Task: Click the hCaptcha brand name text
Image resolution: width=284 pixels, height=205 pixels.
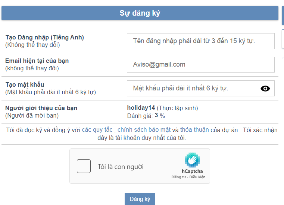Action: 192,171
